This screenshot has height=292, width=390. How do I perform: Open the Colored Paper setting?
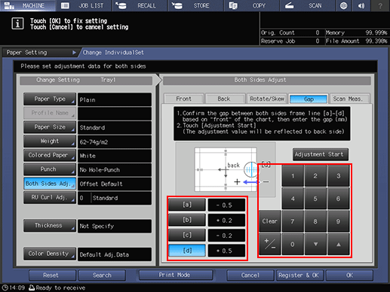pos(50,155)
